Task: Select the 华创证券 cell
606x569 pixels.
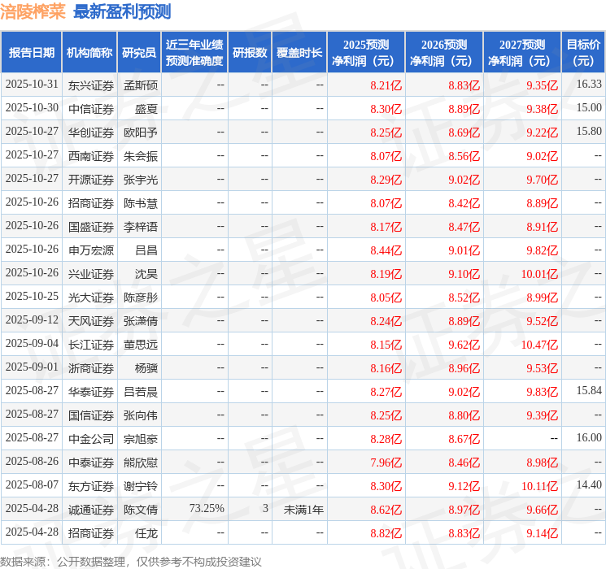Action: click(x=91, y=132)
